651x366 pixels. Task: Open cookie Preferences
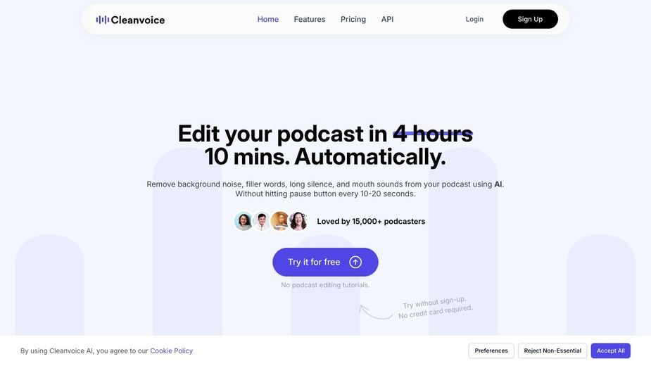(491, 351)
